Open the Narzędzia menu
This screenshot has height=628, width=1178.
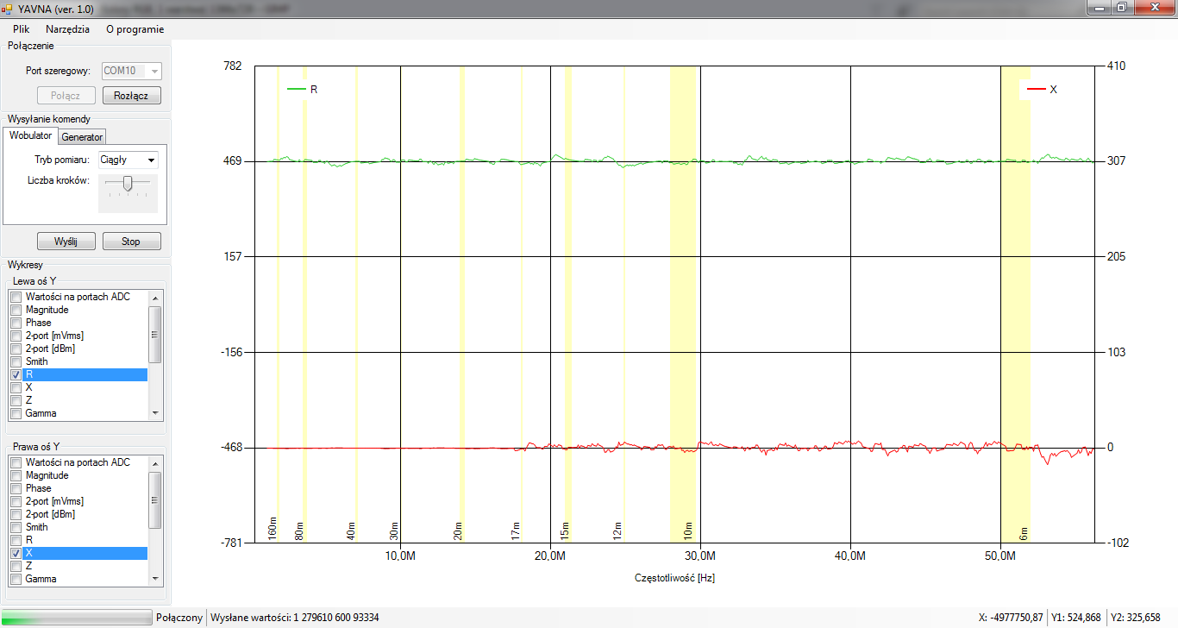click(67, 28)
